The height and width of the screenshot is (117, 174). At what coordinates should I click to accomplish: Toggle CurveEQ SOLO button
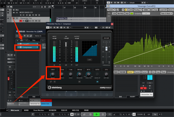coord(151,10)
